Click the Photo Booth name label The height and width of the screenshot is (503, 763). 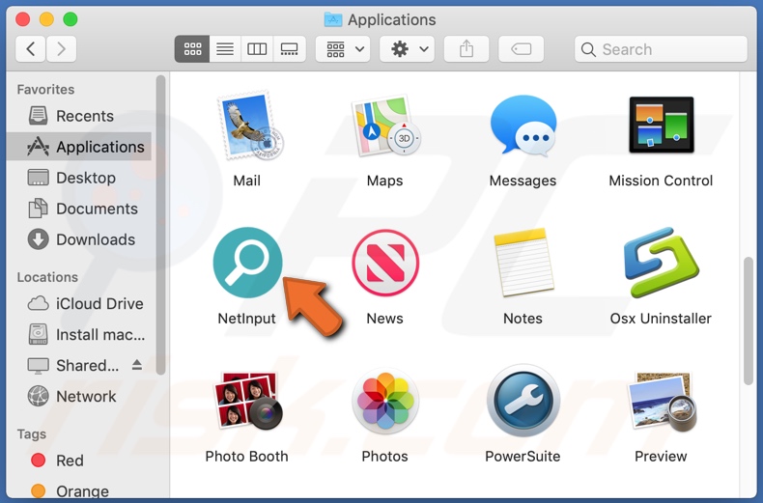(246, 457)
